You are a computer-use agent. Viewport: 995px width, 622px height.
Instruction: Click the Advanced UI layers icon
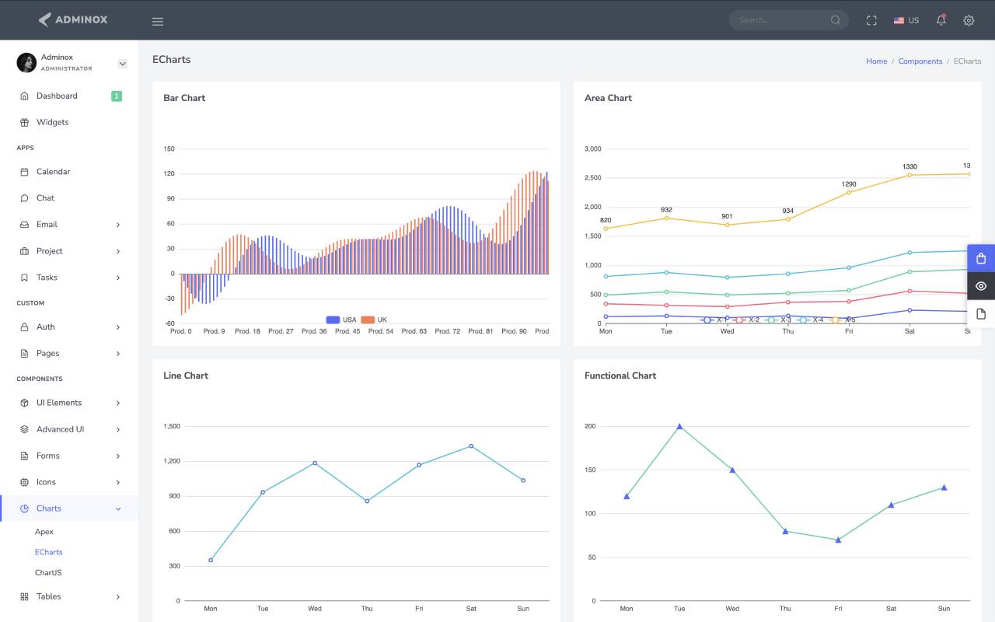24,429
